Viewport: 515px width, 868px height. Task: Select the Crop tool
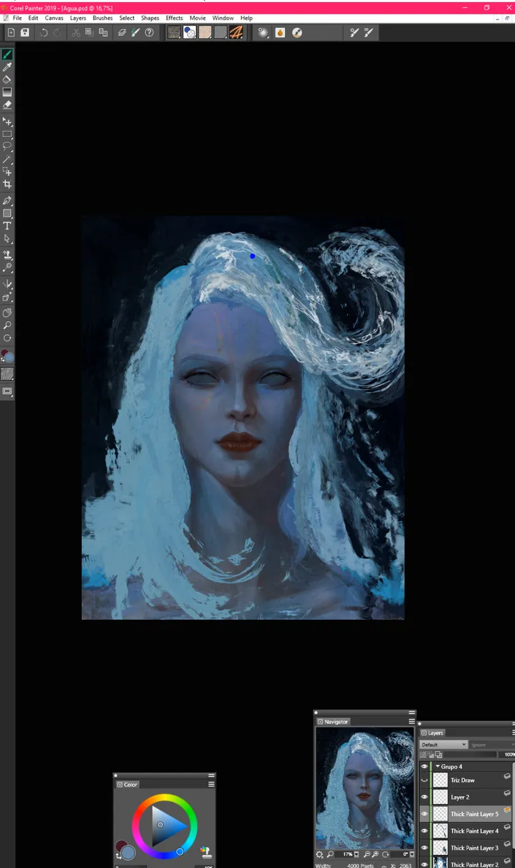pos(7,184)
